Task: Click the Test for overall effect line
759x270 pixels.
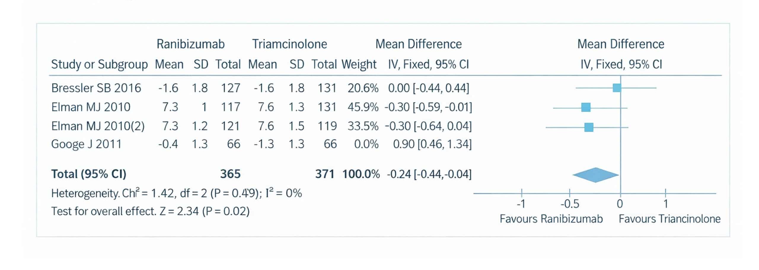Action: tap(150, 211)
